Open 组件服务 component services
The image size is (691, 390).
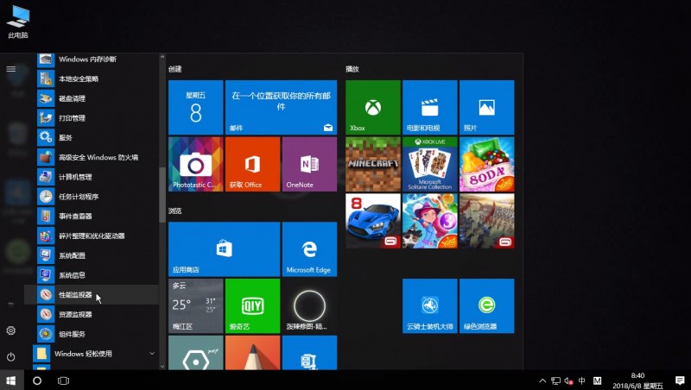click(92, 334)
